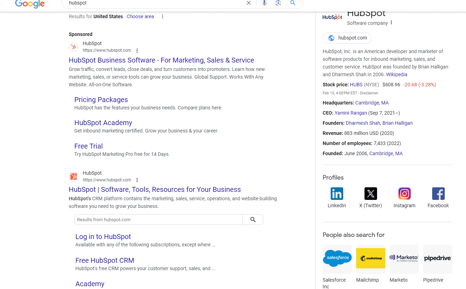466x289 pixels.
Task: Click the Google logo
Action: pyautogui.click(x=30, y=3)
